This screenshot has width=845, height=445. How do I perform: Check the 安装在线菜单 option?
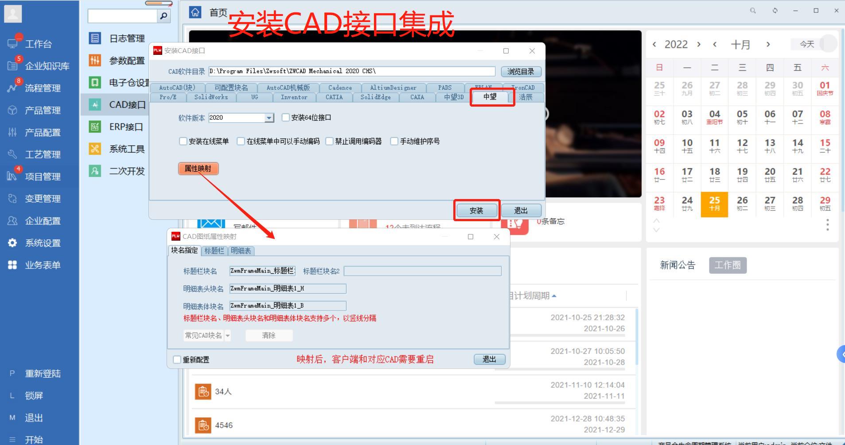pos(183,142)
